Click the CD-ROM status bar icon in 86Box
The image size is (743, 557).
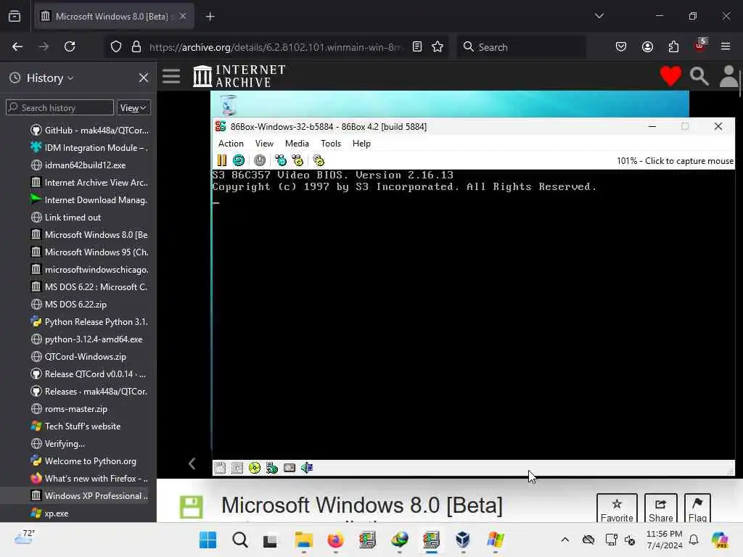tap(255, 468)
